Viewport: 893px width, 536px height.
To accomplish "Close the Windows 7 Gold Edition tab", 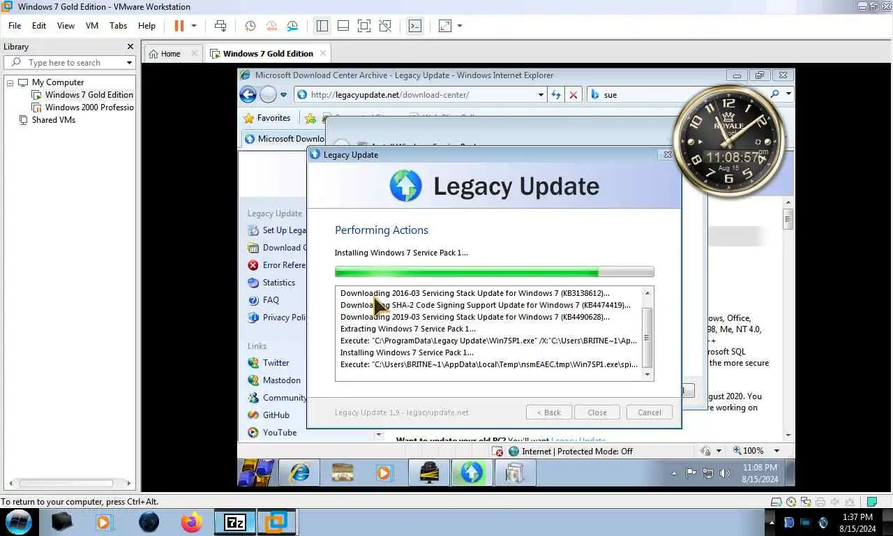I will [x=322, y=53].
